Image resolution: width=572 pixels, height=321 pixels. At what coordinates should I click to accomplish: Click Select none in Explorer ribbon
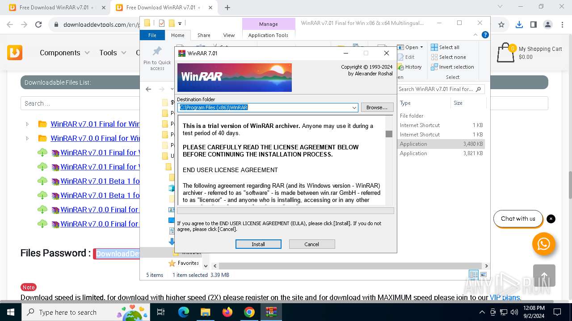pyautogui.click(x=448, y=57)
